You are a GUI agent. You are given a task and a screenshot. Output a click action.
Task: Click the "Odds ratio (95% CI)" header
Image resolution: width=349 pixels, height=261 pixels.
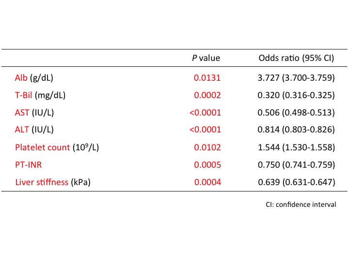click(x=296, y=58)
